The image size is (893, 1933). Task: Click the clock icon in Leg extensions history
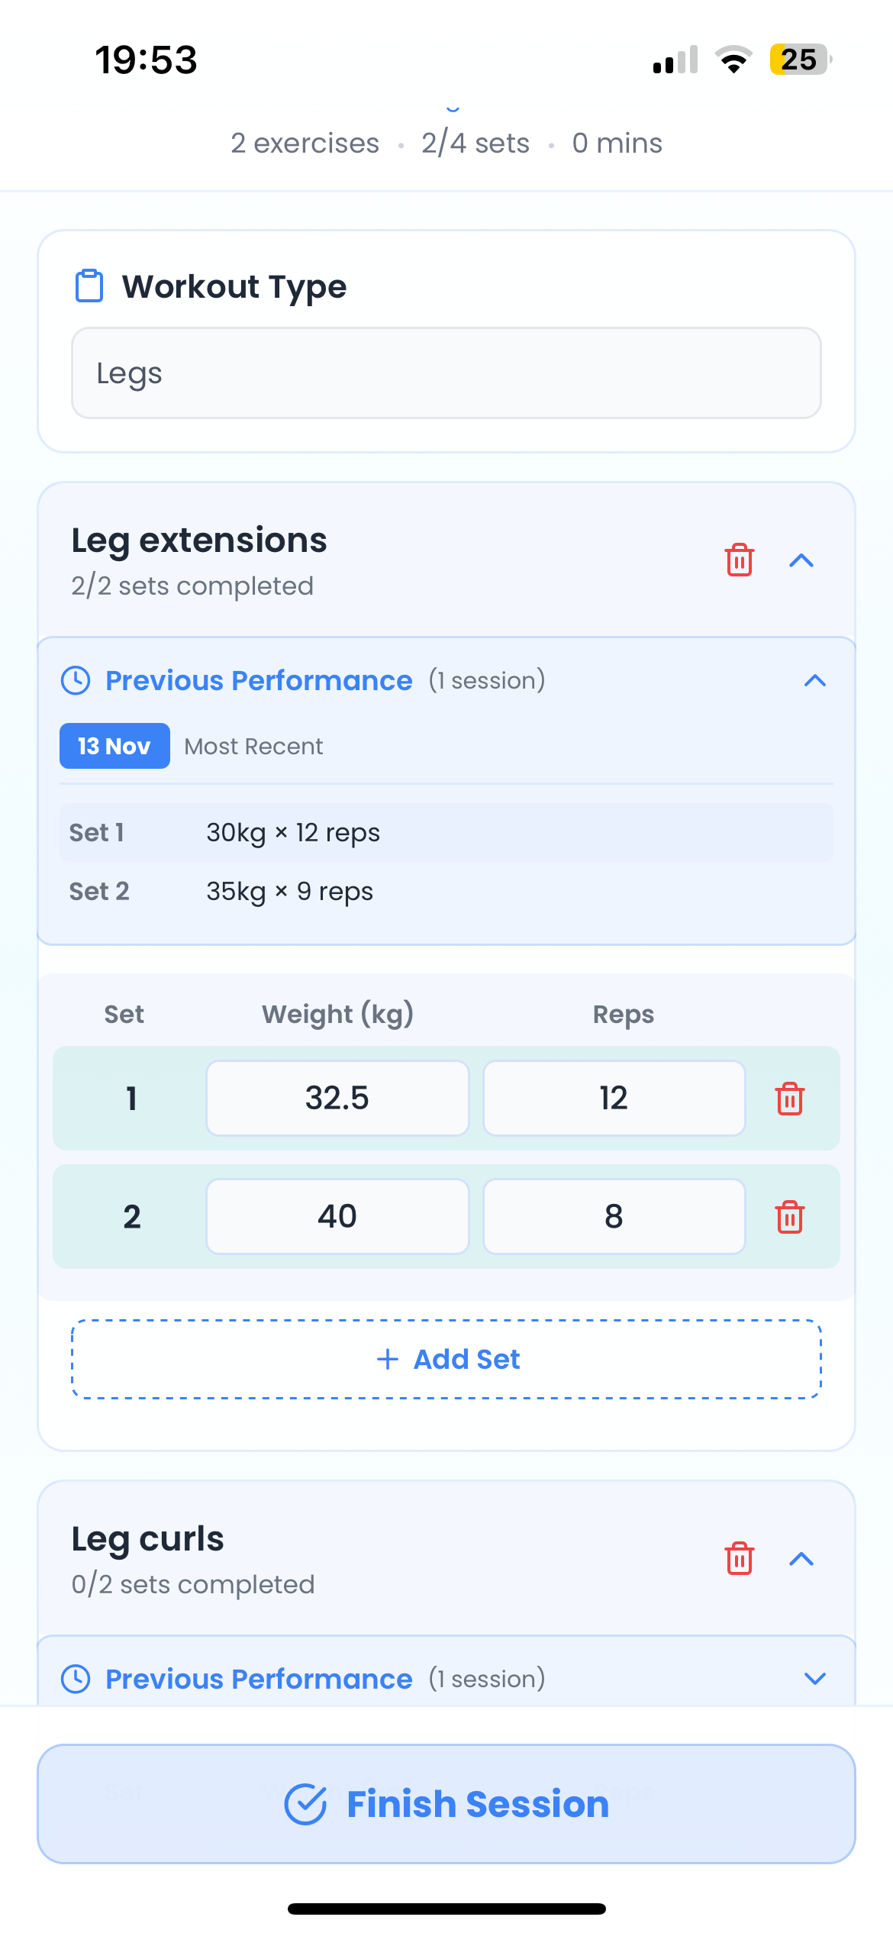pyautogui.click(x=76, y=680)
